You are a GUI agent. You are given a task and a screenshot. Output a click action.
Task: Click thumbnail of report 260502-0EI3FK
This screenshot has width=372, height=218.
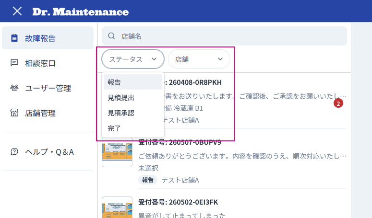click(x=117, y=207)
